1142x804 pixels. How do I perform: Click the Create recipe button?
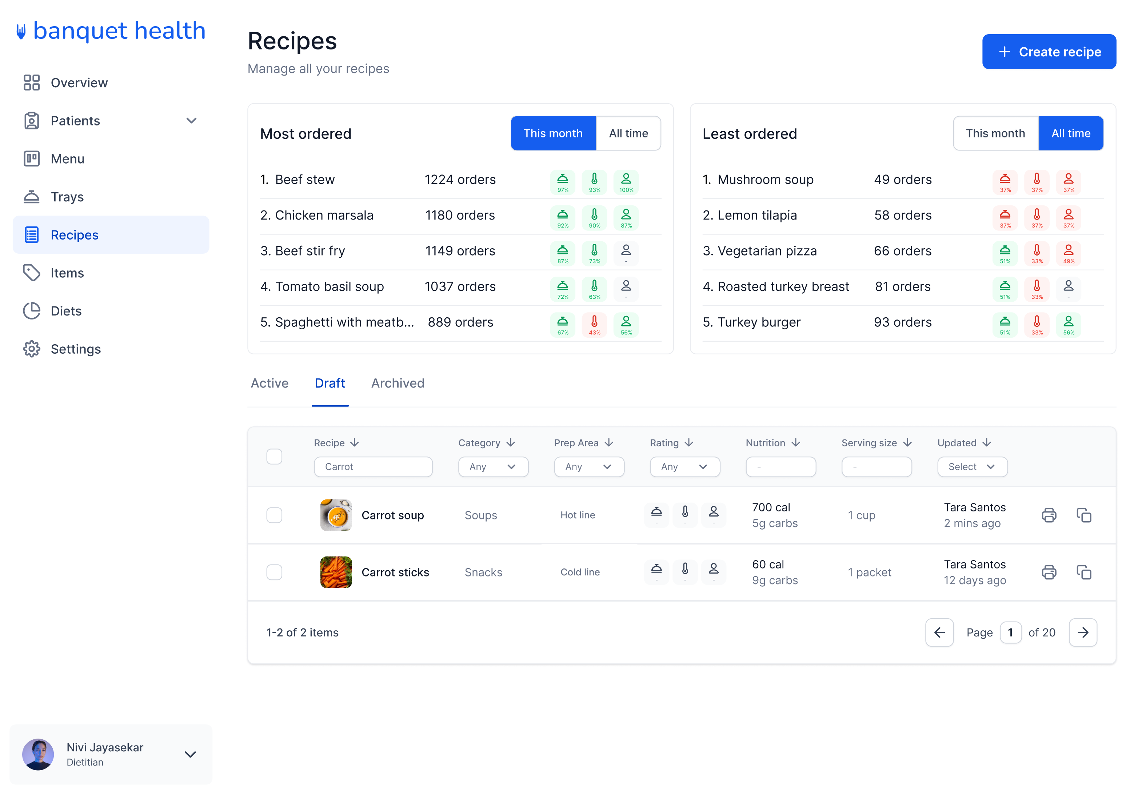click(x=1049, y=51)
